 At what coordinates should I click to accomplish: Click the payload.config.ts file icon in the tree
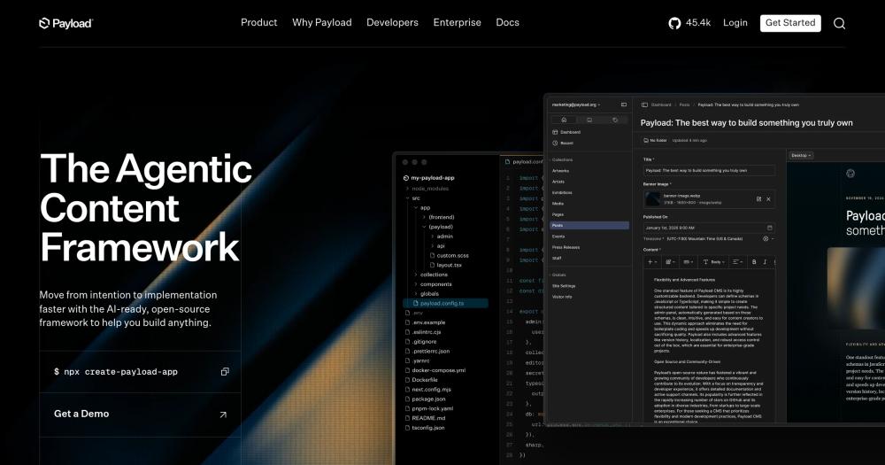pos(416,304)
